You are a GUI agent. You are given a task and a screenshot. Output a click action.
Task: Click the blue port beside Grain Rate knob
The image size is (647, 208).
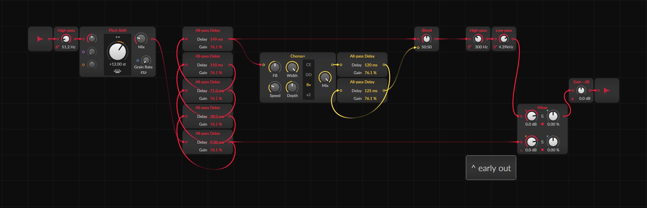[x=138, y=61]
